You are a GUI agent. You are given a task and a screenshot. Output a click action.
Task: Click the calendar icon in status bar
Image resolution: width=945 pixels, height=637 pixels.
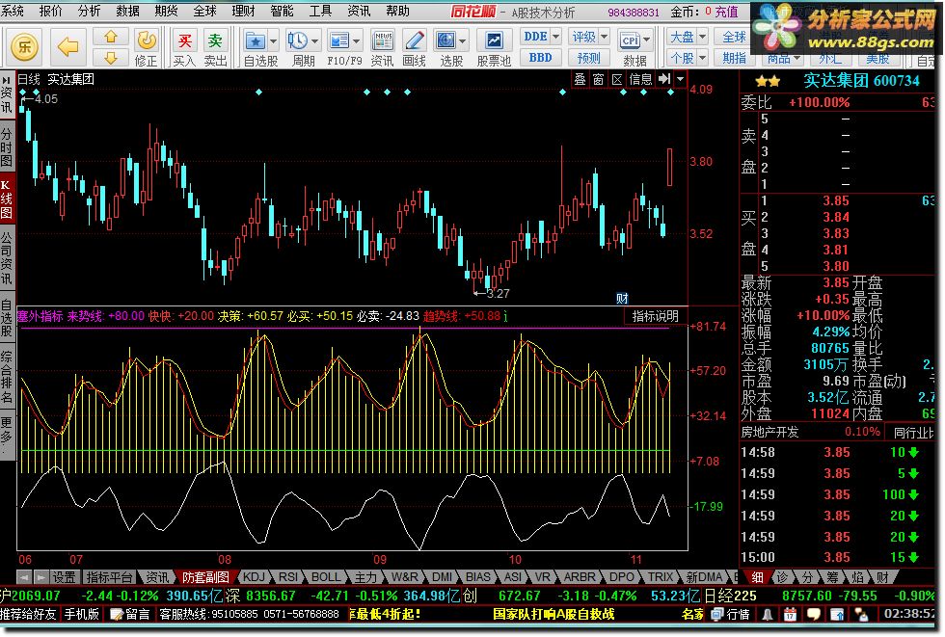(x=790, y=615)
